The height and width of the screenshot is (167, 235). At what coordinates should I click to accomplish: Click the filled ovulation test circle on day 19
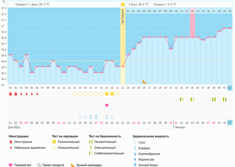pyautogui.click(x=107, y=94)
